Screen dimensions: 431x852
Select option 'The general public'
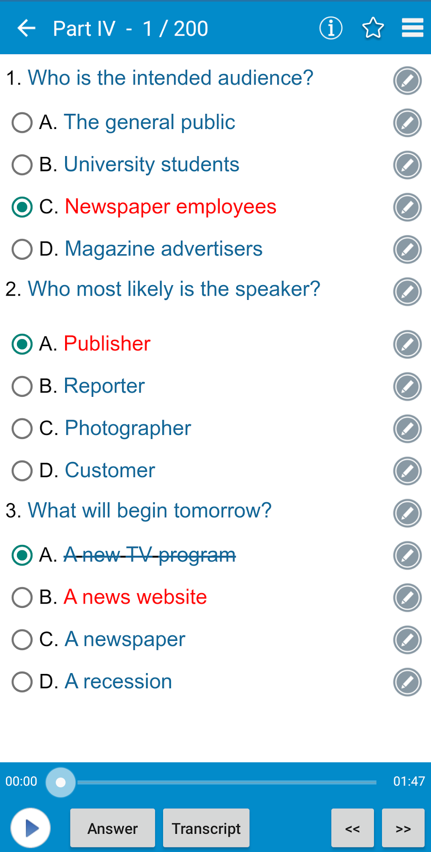point(22,123)
